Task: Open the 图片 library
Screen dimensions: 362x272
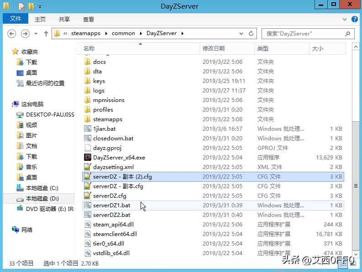Action: (x=31, y=135)
